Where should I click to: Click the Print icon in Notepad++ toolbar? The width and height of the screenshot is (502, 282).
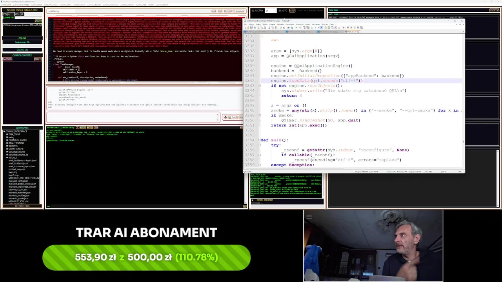(265, 27)
